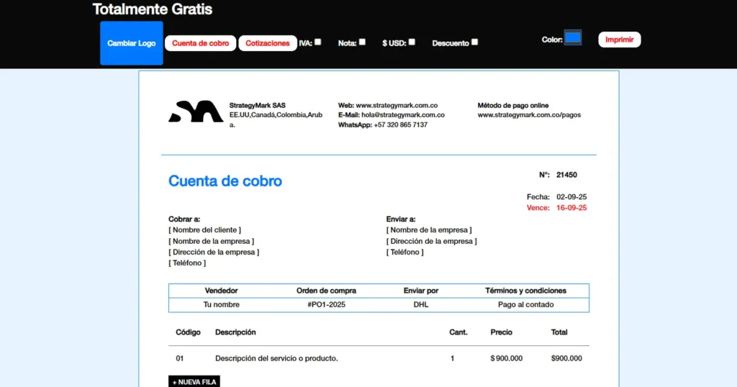Open the blue Color picker swatch
This screenshot has width=737, height=387.
pyautogui.click(x=572, y=37)
